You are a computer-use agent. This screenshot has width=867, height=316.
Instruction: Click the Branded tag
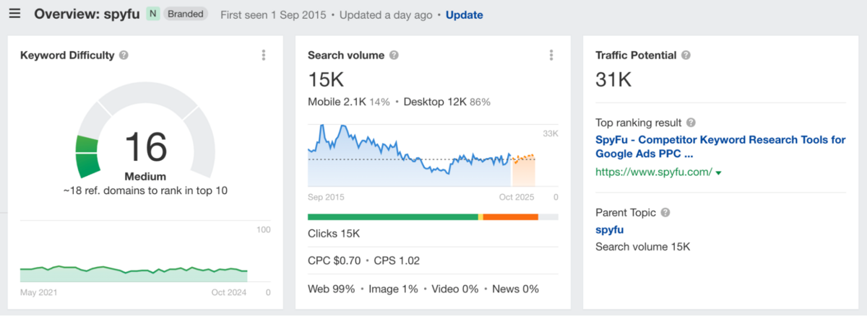[186, 14]
